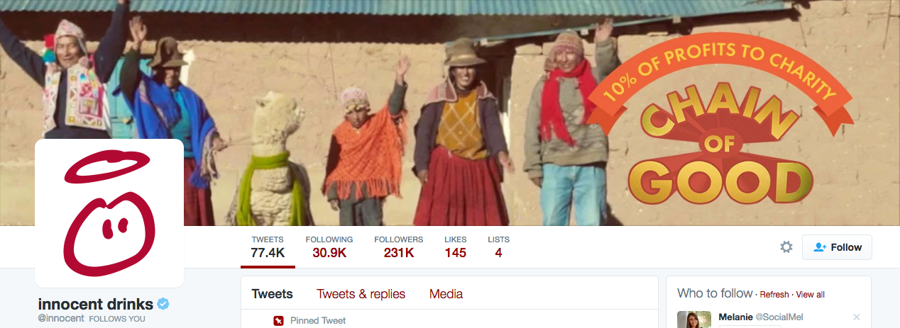Select the Tweets timeline heading
Image resolution: width=900 pixels, height=328 pixels.
coord(273,294)
